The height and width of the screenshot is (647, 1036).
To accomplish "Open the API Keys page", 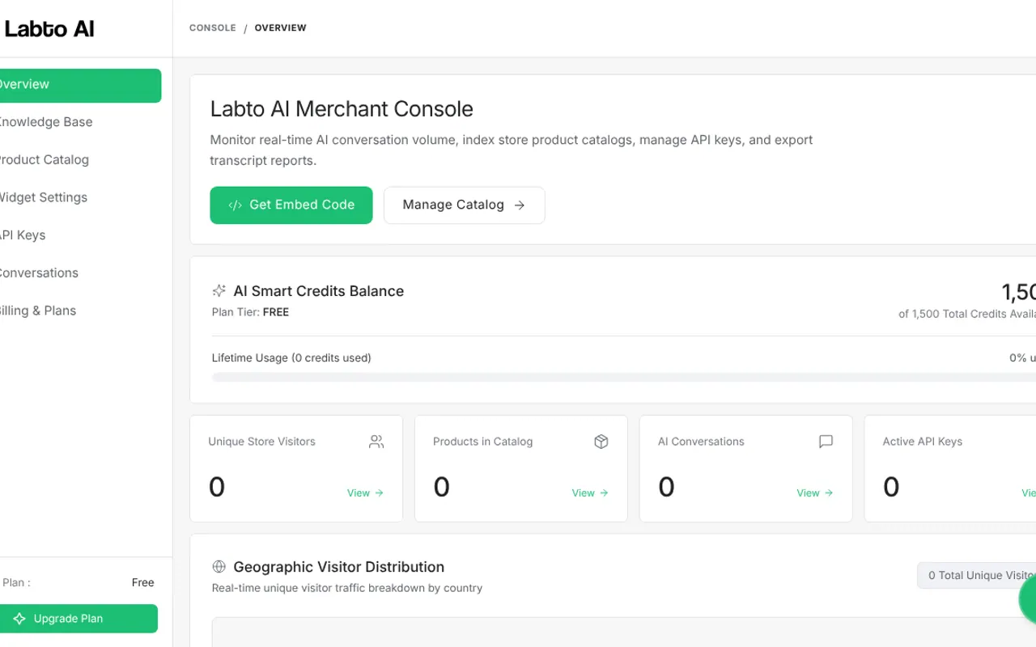I will click(23, 235).
